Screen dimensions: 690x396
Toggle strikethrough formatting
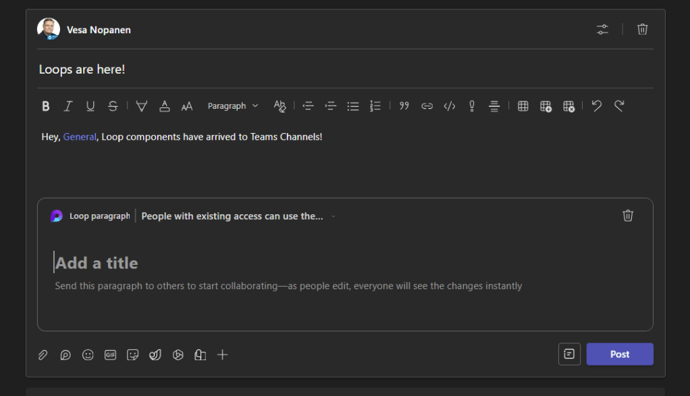113,106
